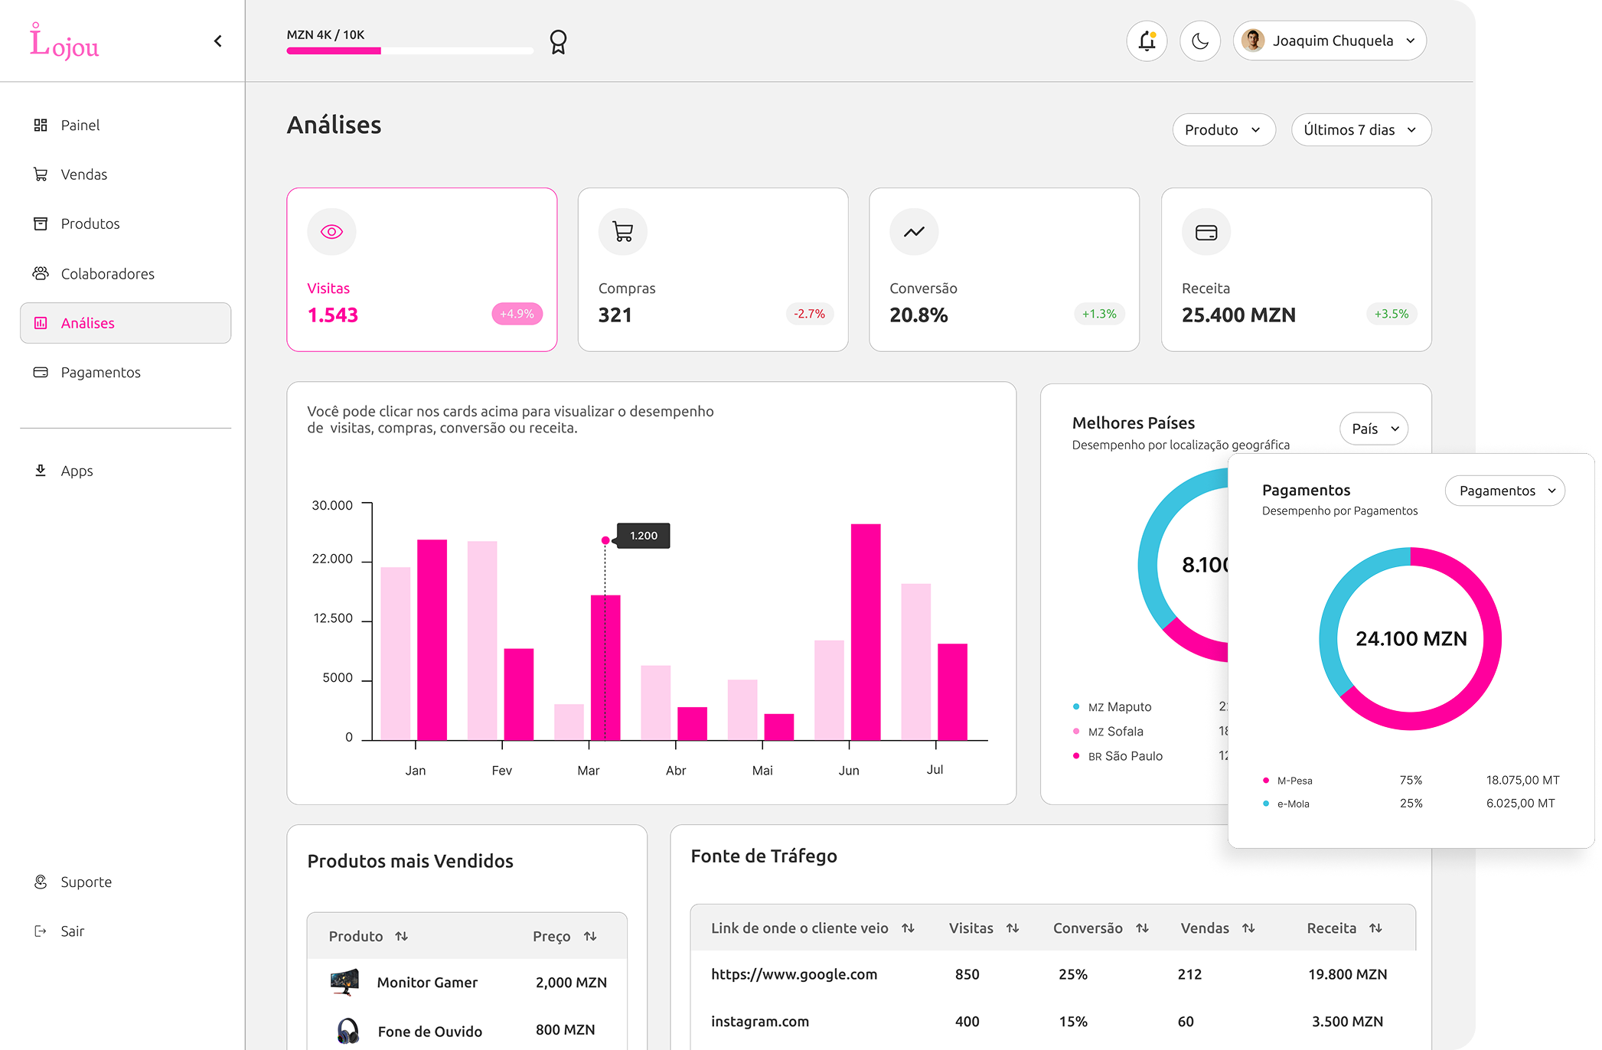Open the País dropdown in Melhores Países
1602x1050 pixels.
click(x=1373, y=429)
